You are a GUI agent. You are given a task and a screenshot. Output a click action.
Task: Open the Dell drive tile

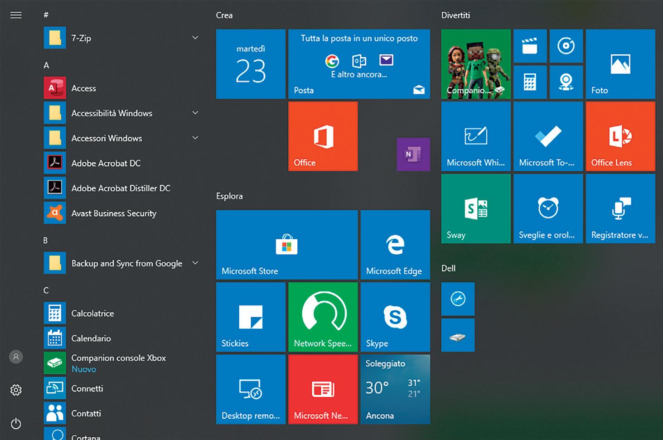pos(458,335)
